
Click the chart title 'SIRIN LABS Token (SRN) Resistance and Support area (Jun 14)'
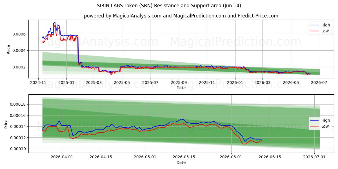click(169, 6)
